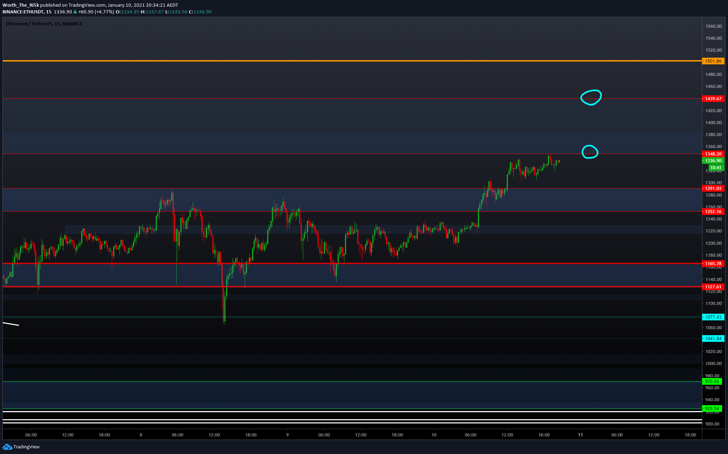Click the date 10 time axis label
The height and width of the screenshot is (454, 728).
[x=434, y=435]
